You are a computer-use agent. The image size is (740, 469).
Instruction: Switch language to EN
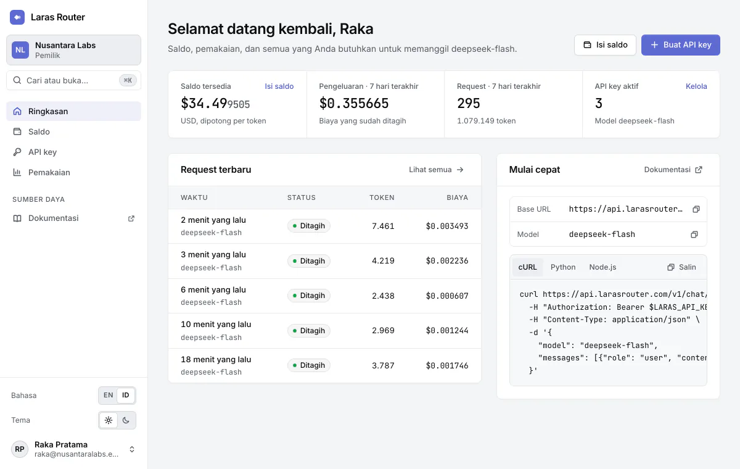coord(109,395)
